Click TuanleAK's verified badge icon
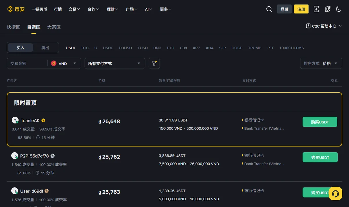349x207 pixels. click(43, 121)
